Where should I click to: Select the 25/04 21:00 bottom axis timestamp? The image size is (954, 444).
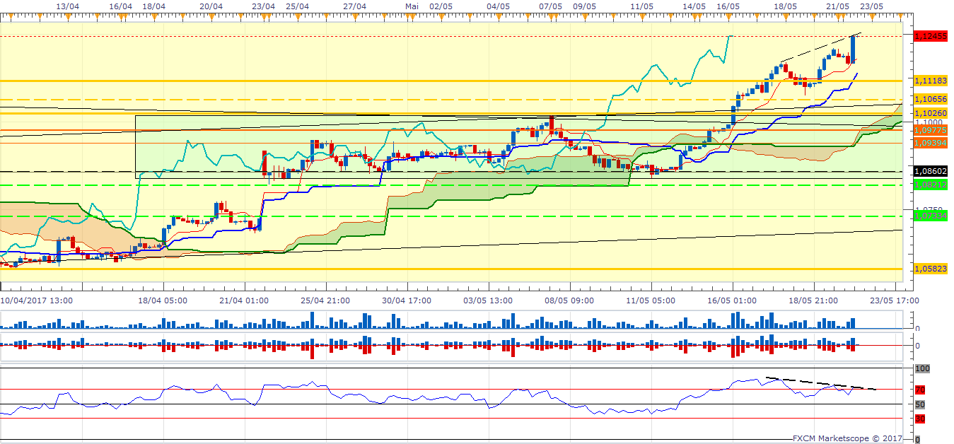tap(326, 300)
